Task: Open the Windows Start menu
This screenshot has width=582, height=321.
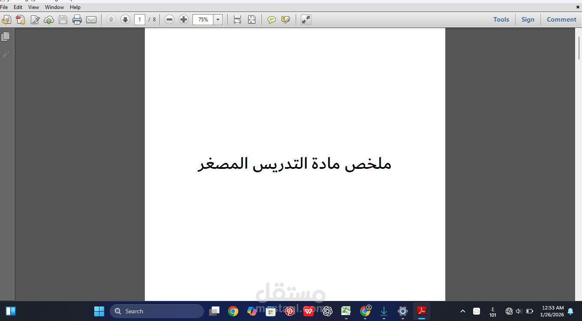Action: 99,311
